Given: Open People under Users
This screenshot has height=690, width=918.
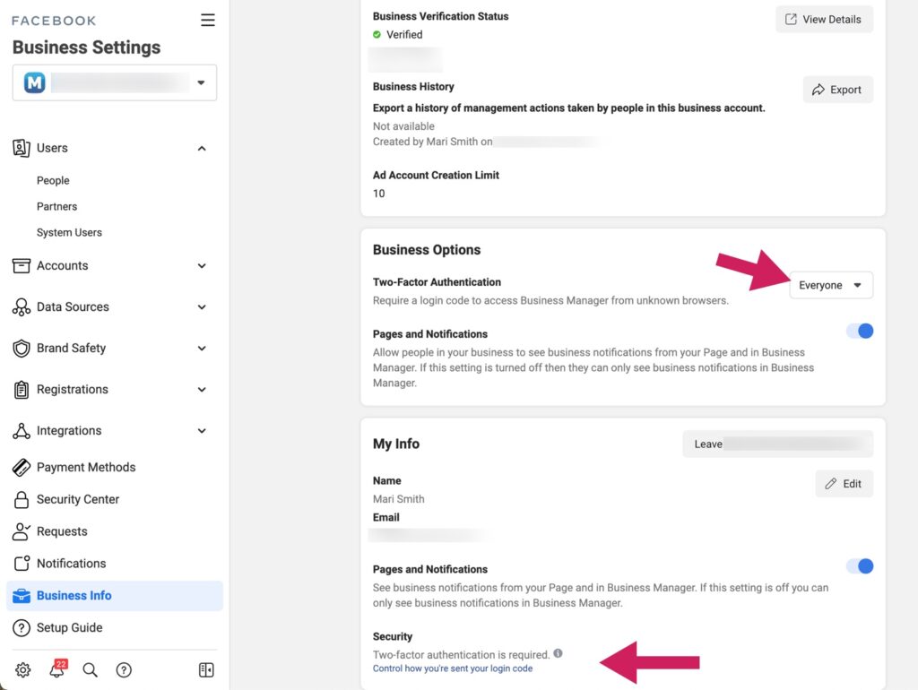Looking at the screenshot, I should [x=53, y=180].
